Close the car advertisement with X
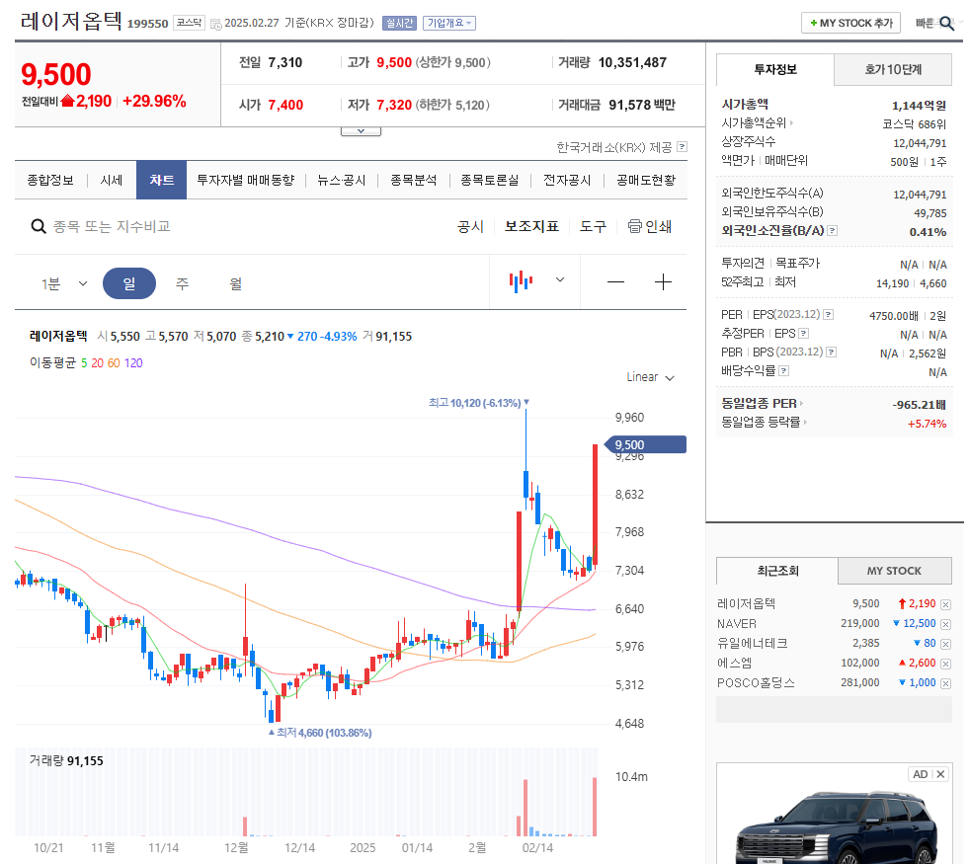969x864 pixels. coord(940,774)
